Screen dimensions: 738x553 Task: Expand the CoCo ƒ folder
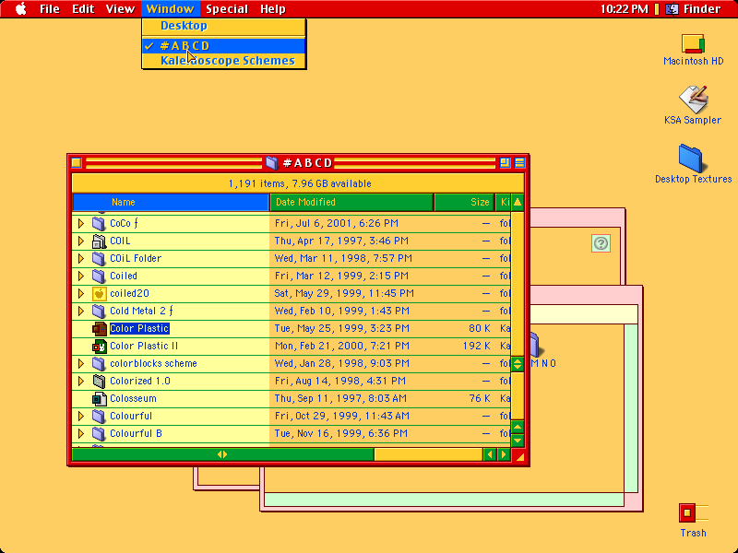click(81, 223)
